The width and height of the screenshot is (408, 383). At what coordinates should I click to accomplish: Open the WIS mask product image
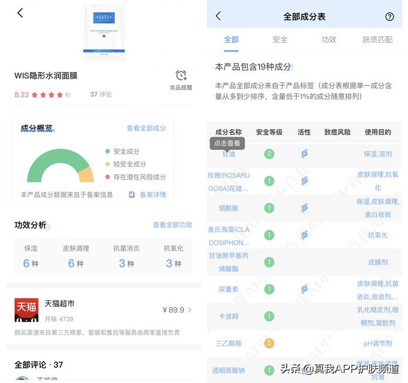pos(104,31)
